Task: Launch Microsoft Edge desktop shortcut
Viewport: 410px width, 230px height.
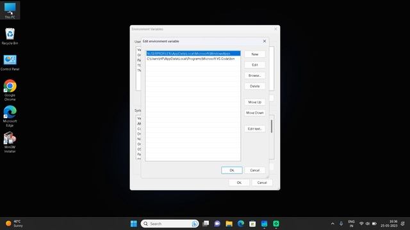Action: [x=10, y=116]
